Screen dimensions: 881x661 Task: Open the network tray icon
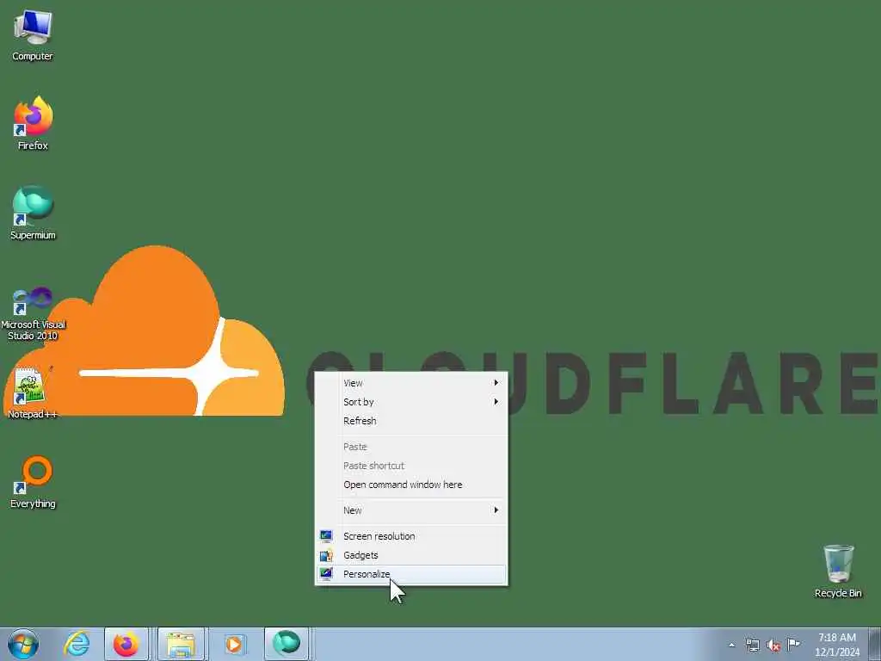tap(752, 646)
